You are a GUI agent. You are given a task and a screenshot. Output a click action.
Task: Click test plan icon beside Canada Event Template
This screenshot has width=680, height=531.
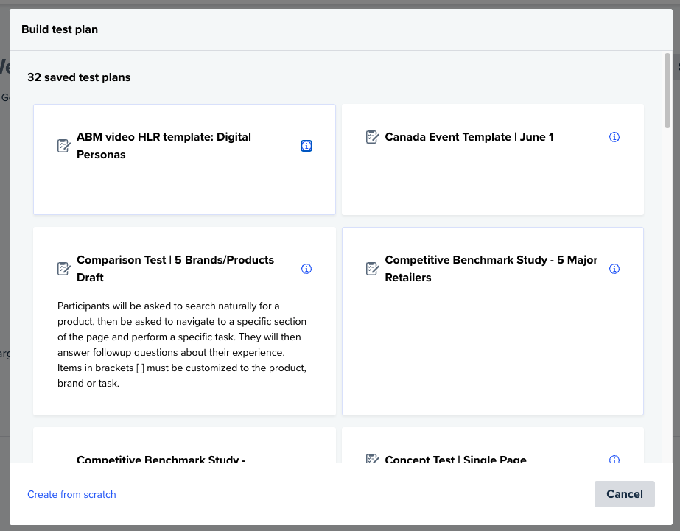point(373,137)
